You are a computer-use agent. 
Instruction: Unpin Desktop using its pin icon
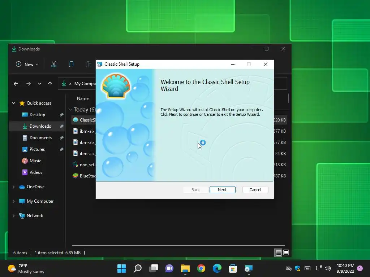[61, 115]
